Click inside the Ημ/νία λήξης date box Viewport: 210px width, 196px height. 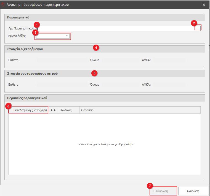[x=50, y=36]
